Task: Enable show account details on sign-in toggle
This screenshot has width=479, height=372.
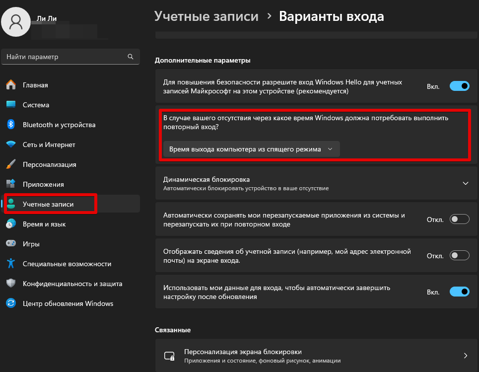Action: click(x=459, y=255)
